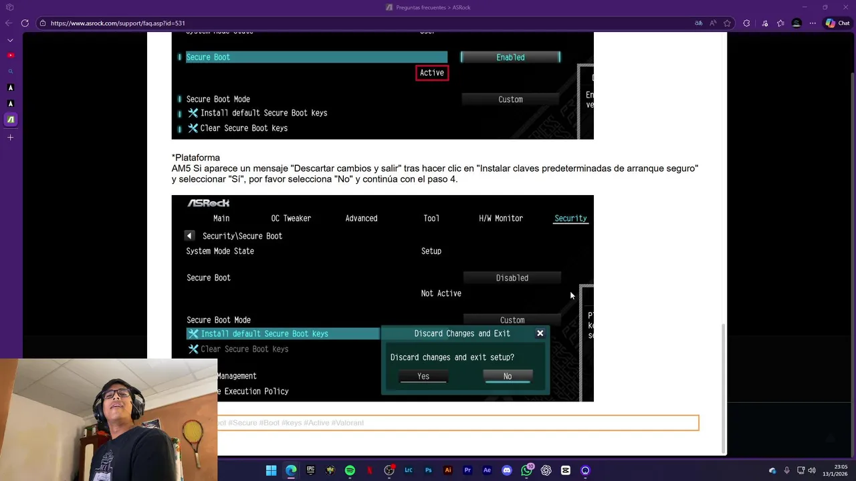
Task: Open Spotify from taskbar
Action: (x=350, y=470)
